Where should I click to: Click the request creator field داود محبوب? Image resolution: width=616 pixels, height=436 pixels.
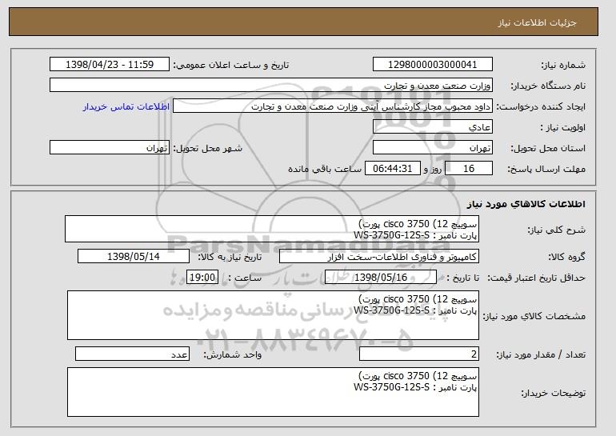pos(333,106)
